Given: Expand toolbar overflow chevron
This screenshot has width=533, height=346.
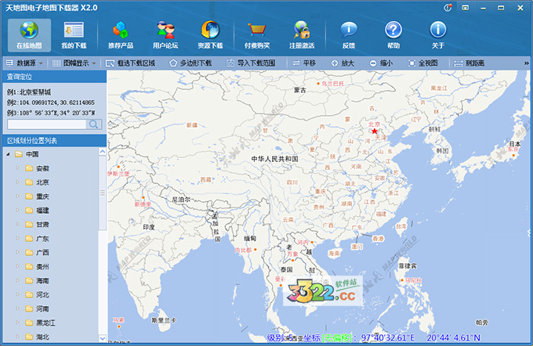Looking at the screenshot, I should pyautogui.click(x=526, y=63).
